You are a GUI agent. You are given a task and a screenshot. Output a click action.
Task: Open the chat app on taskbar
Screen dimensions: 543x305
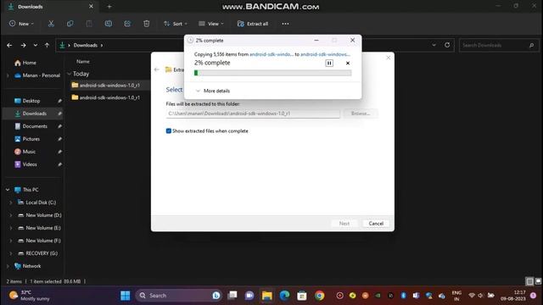point(249,296)
